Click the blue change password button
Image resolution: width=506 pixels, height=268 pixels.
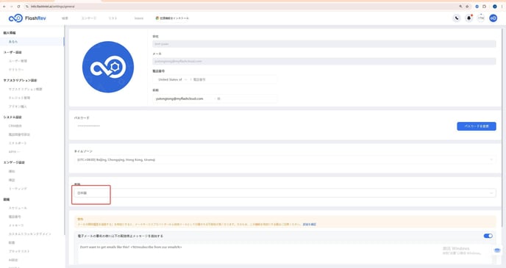[x=477, y=126]
